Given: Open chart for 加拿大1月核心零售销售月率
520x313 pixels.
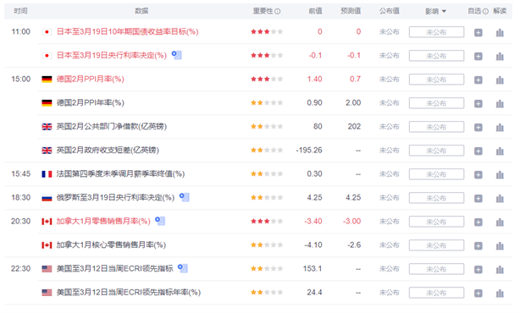Looking at the screenshot, I should 500,245.
